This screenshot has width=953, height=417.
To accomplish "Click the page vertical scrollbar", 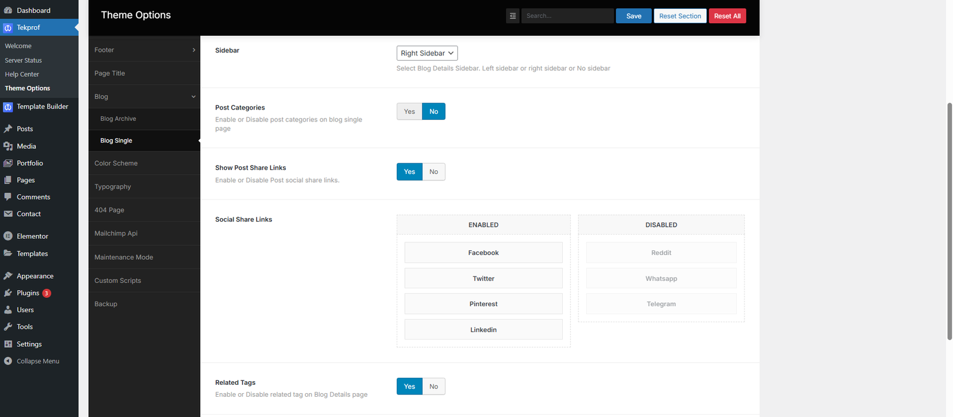I will point(949,220).
